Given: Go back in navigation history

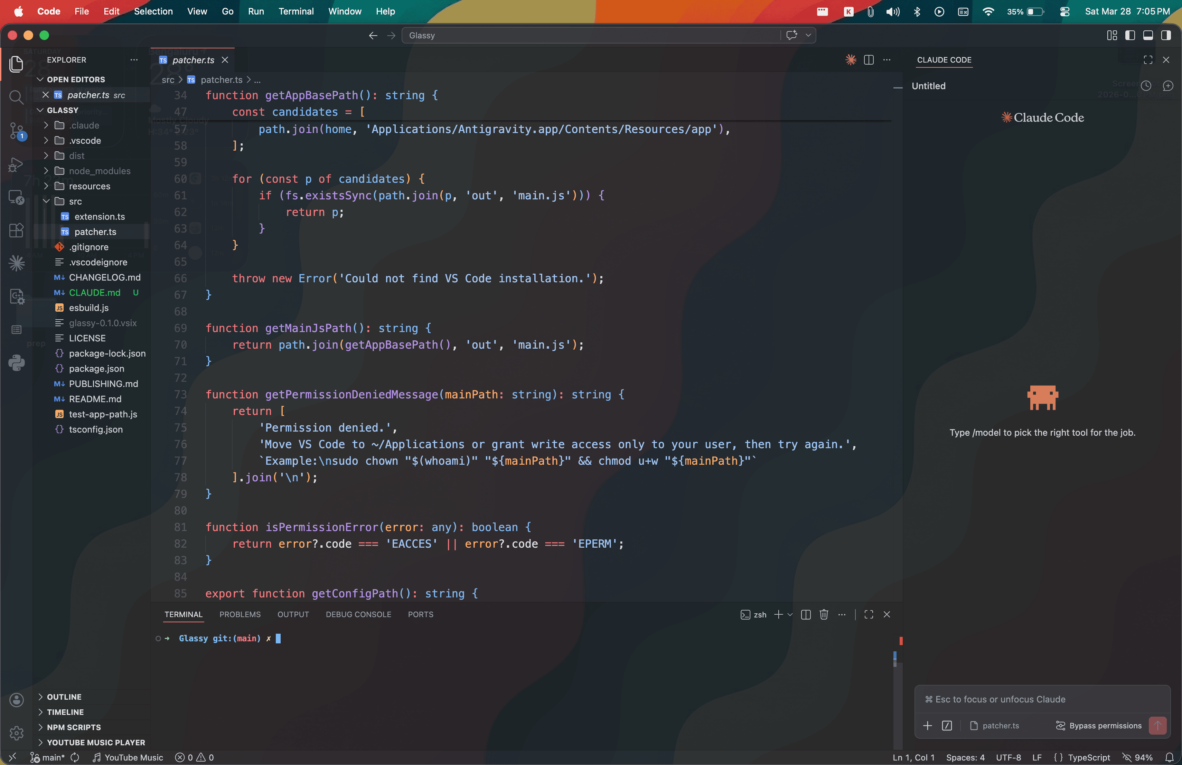Looking at the screenshot, I should pyautogui.click(x=373, y=35).
